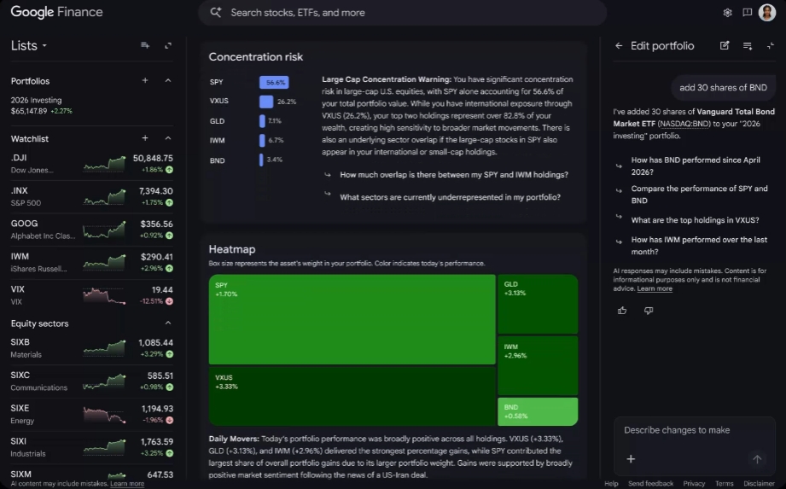Screen dimensions: 786x489
Task: Open the Lists dropdown
Action: coord(29,45)
